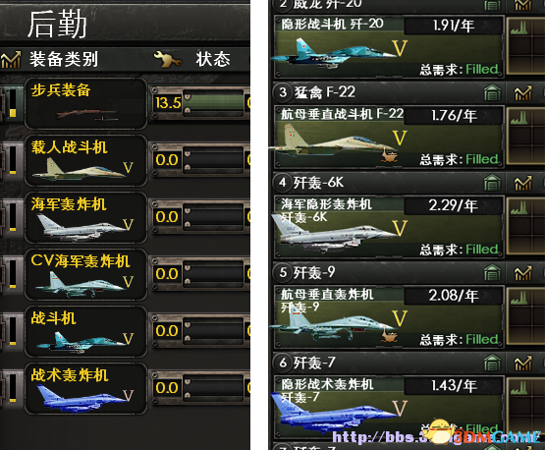Viewport: 545px width, 450px height.
Task: Select the 隐形战斗机 歼-20 production card
Action: (389, 46)
